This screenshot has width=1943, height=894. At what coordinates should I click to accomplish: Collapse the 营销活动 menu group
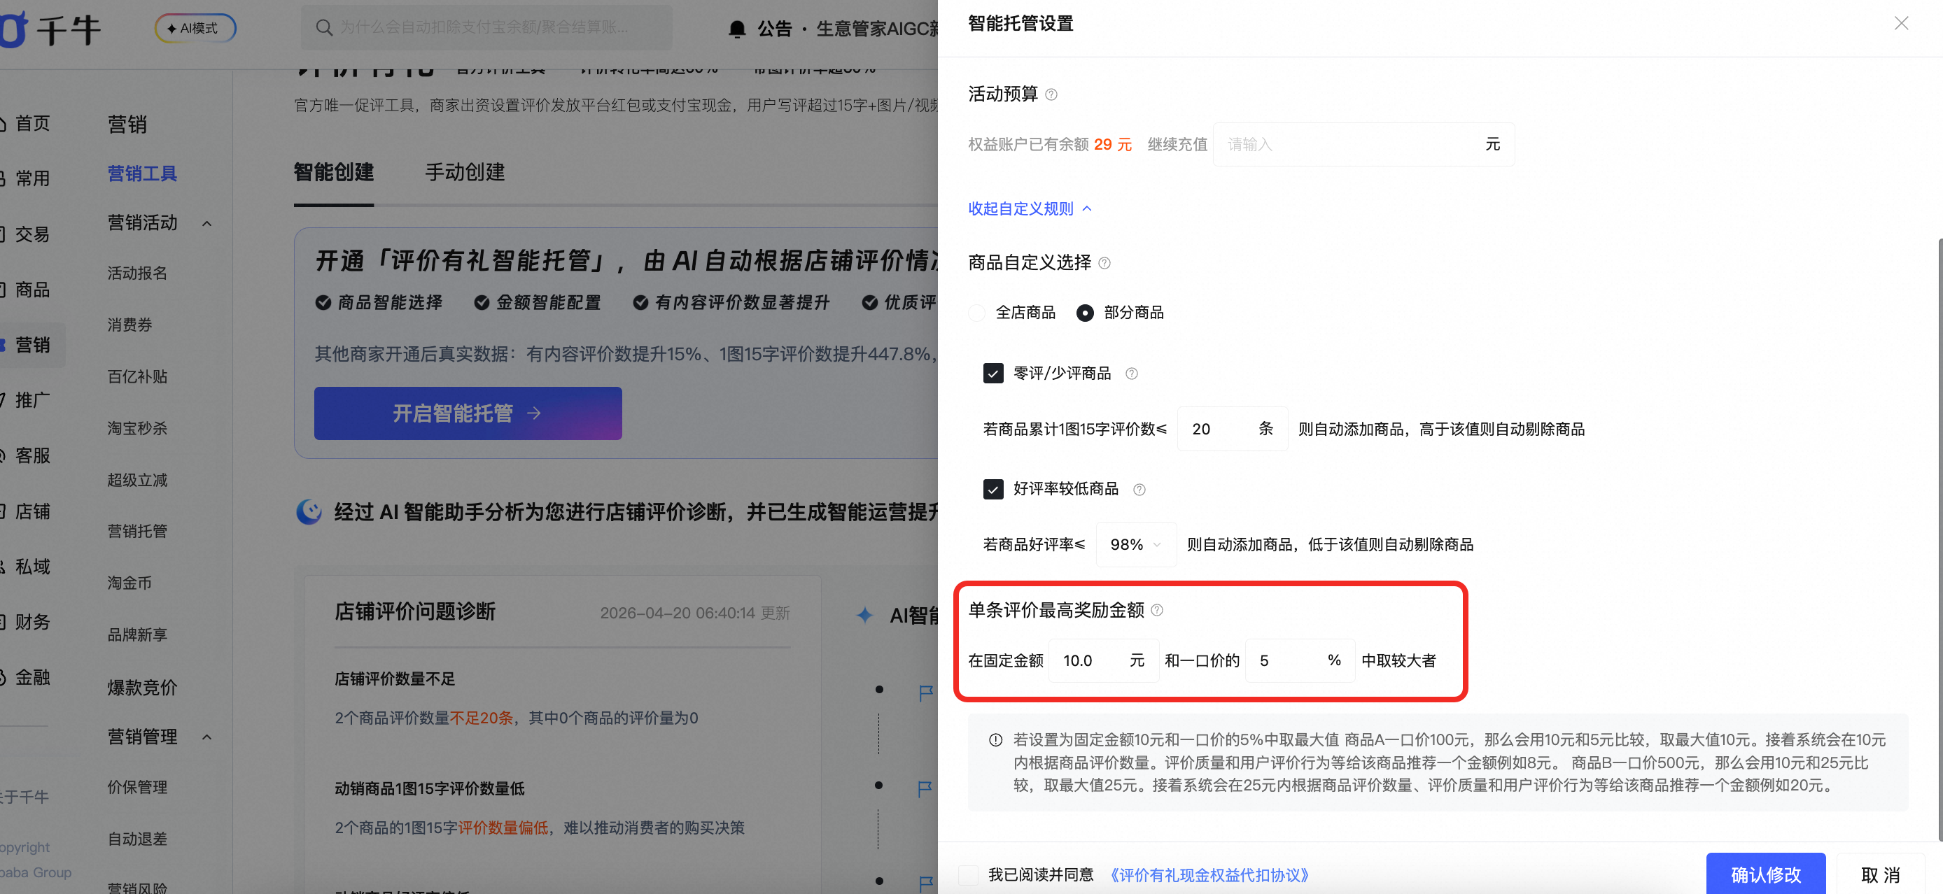pos(206,224)
